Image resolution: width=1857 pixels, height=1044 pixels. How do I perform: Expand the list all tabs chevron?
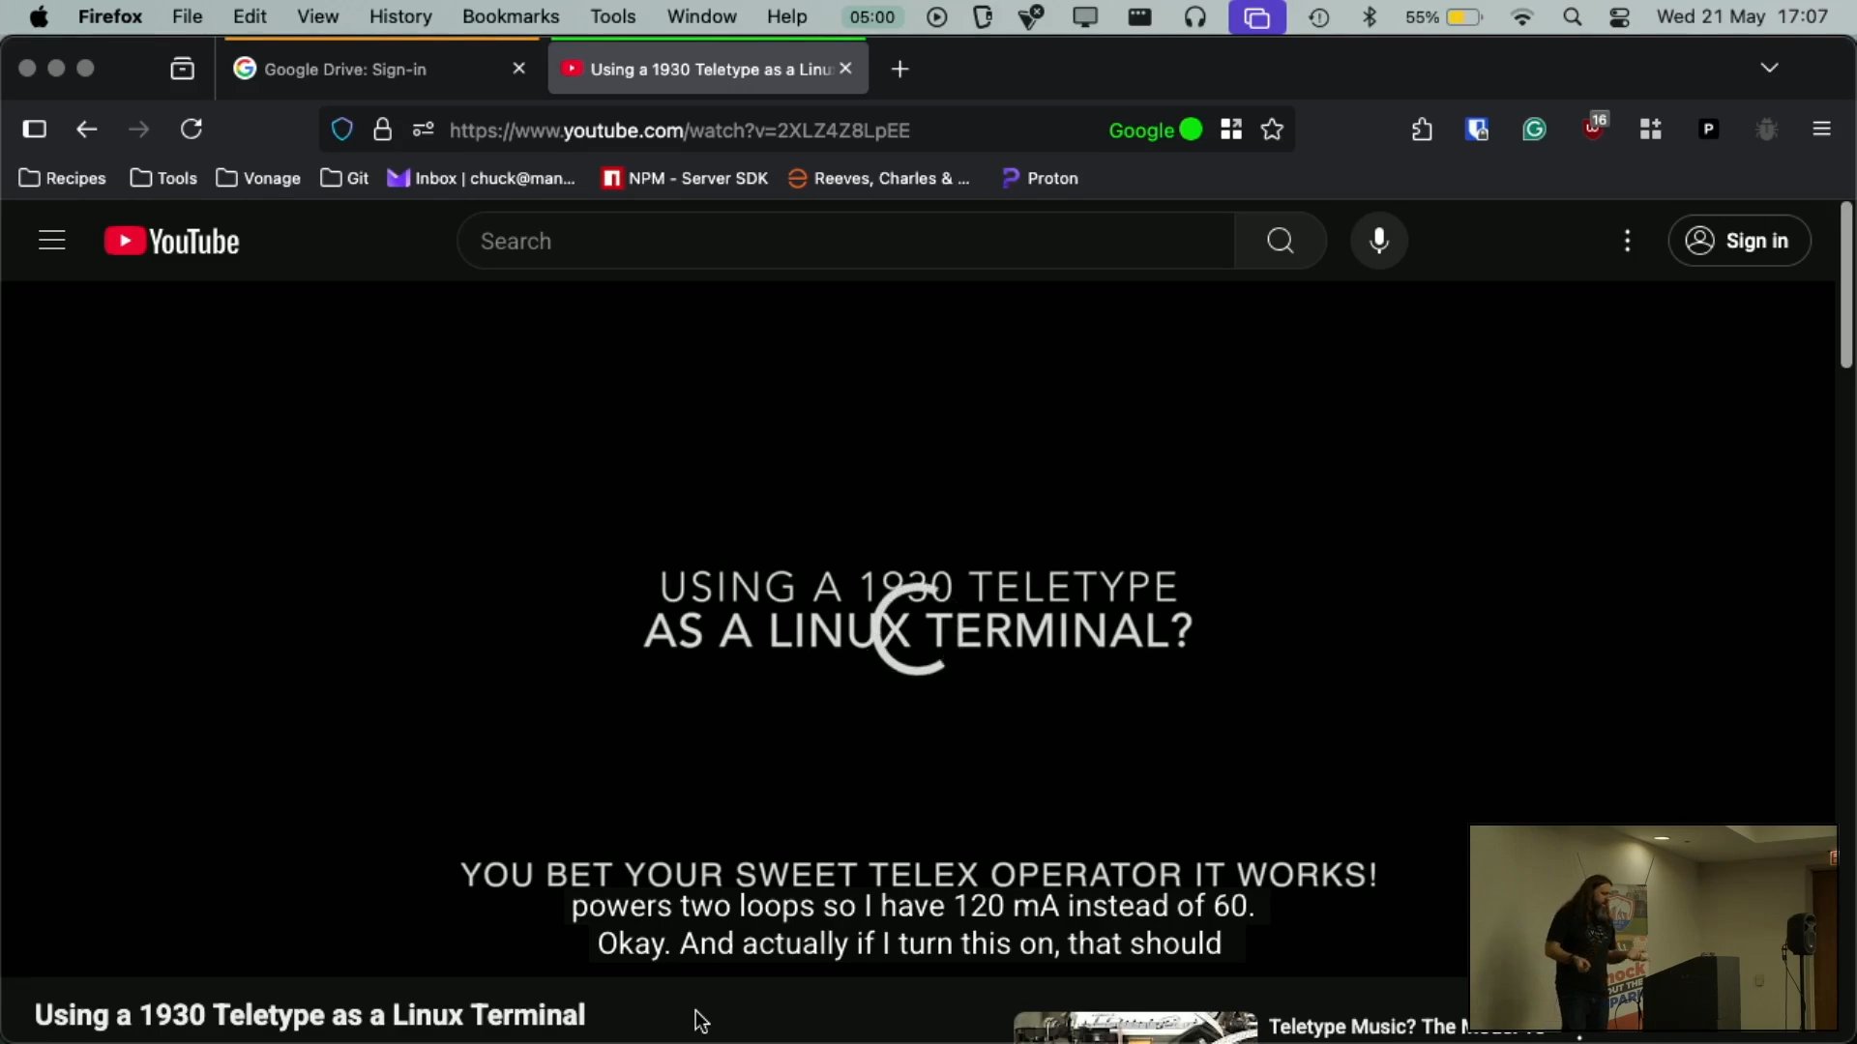[1769, 68]
